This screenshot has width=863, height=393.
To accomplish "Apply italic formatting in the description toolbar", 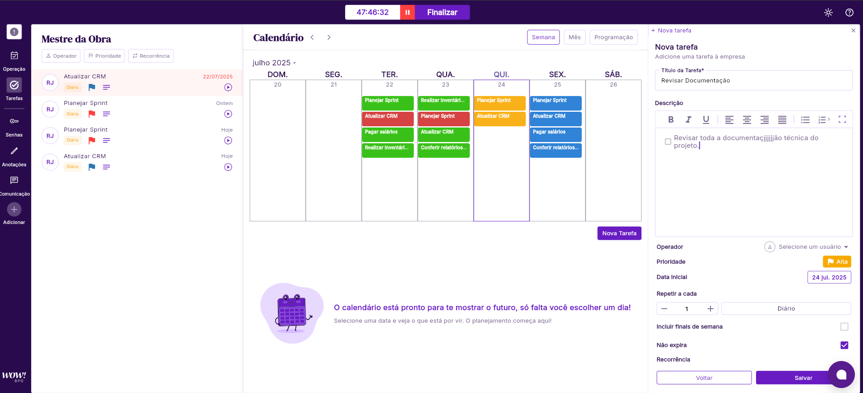I will (688, 119).
